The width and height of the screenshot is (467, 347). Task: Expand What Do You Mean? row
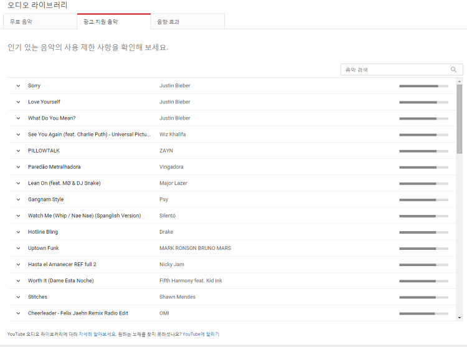(x=18, y=118)
